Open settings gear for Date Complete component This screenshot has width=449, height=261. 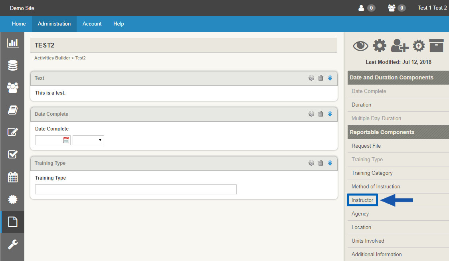311,114
